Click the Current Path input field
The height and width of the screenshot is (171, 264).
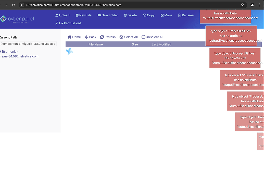28,44
